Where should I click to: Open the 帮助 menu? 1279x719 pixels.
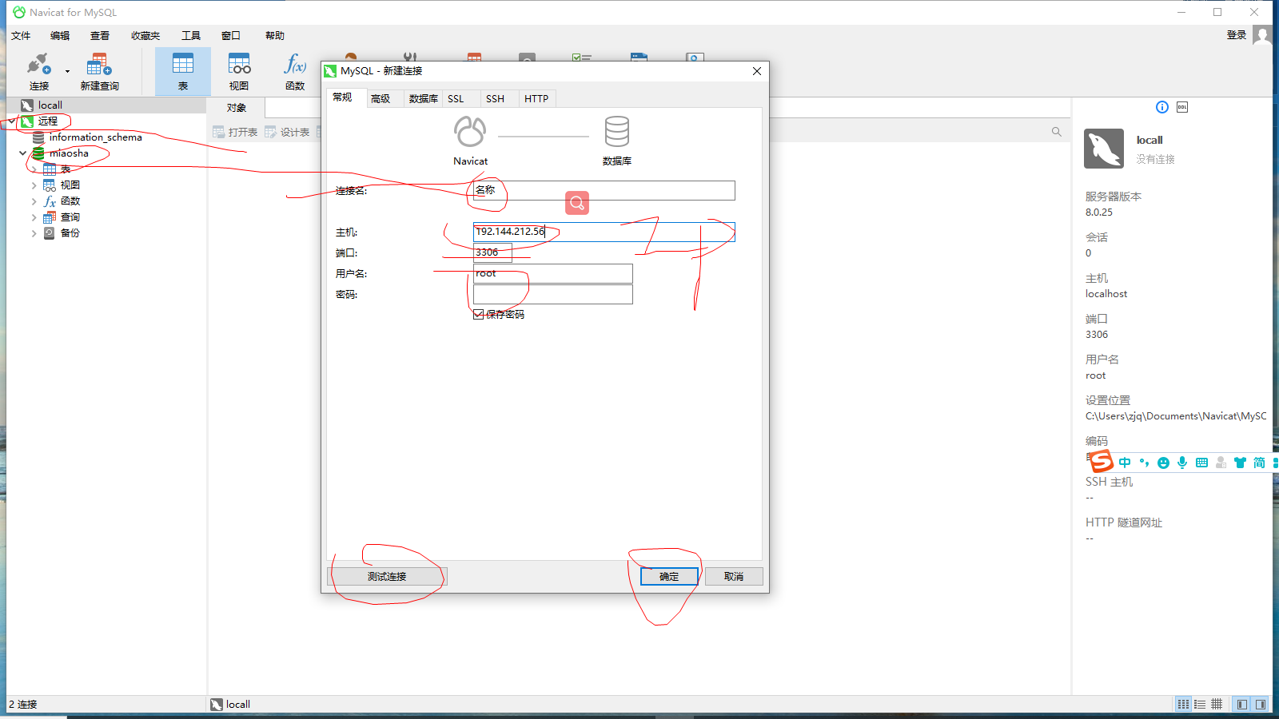[275, 35]
